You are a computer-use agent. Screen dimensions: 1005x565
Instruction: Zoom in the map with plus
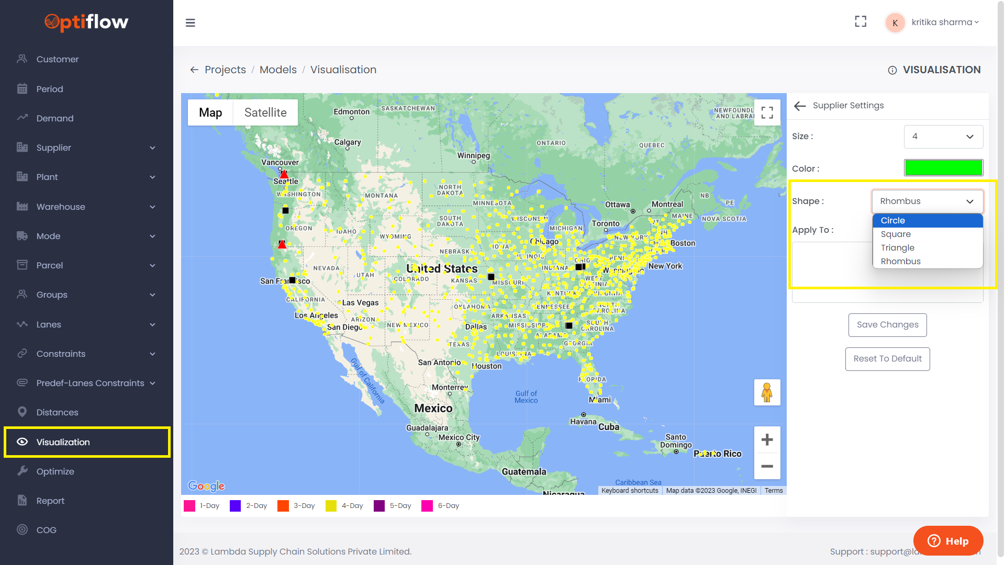click(767, 440)
